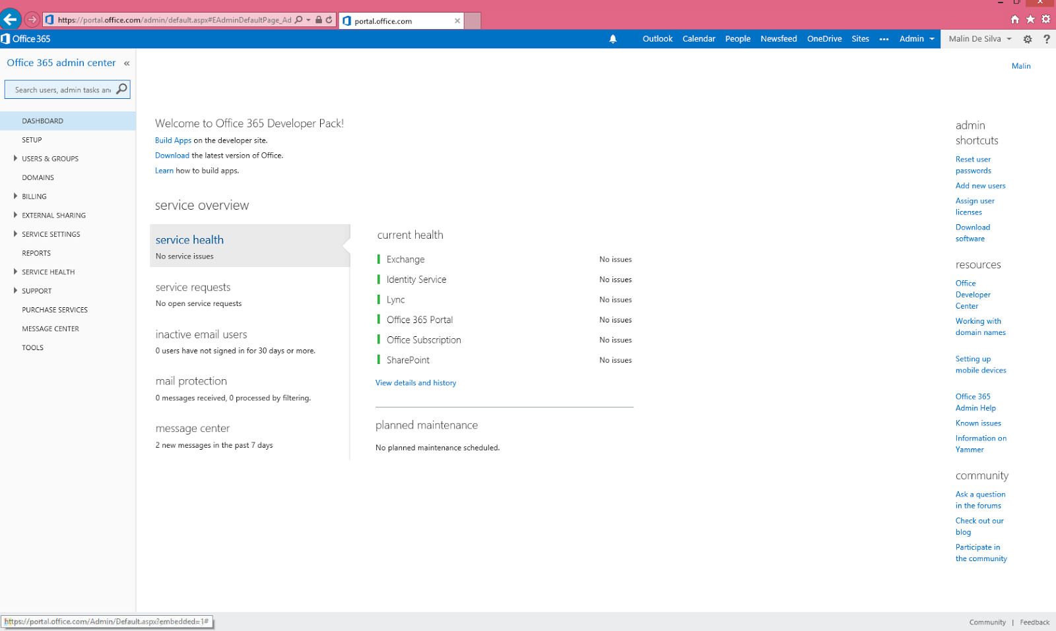Expand the Users & Groups section
The image size is (1056, 631).
click(15, 158)
